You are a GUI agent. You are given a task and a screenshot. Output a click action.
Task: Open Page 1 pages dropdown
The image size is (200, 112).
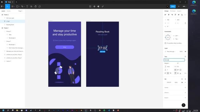tap(21, 11)
